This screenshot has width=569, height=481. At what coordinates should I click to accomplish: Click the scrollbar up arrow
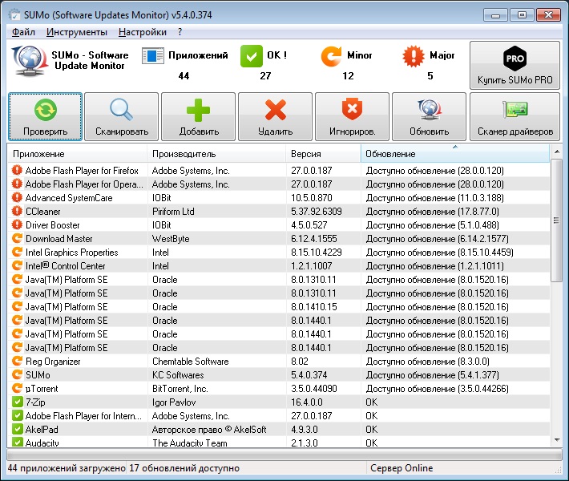click(557, 152)
